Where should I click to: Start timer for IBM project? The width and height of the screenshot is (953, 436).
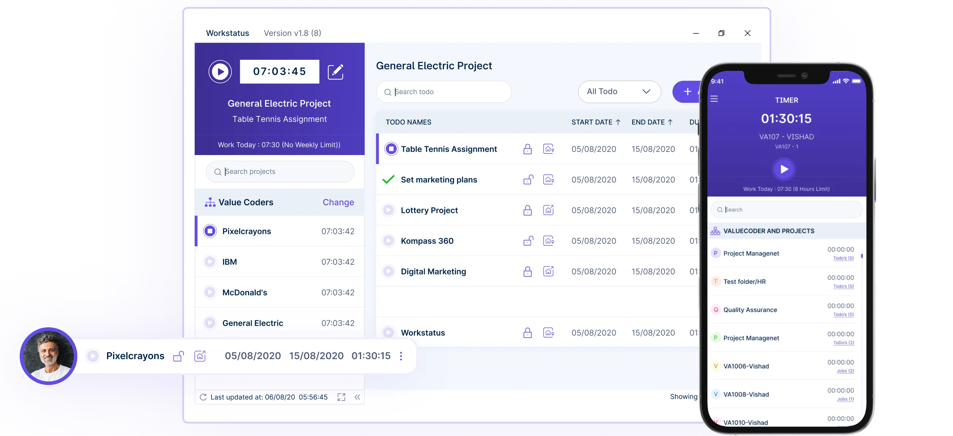210,262
